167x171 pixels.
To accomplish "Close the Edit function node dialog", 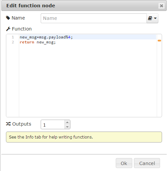I will point(161,6).
